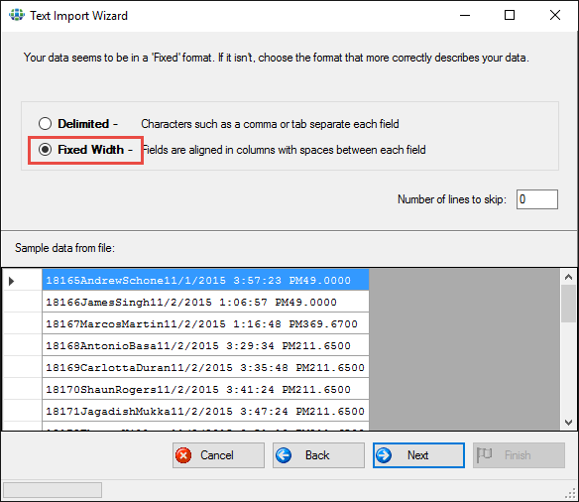Image resolution: width=579 pixels, height=502 pixels.
Task: Focus the Number of lines to skip field
Action: point(537,199)
